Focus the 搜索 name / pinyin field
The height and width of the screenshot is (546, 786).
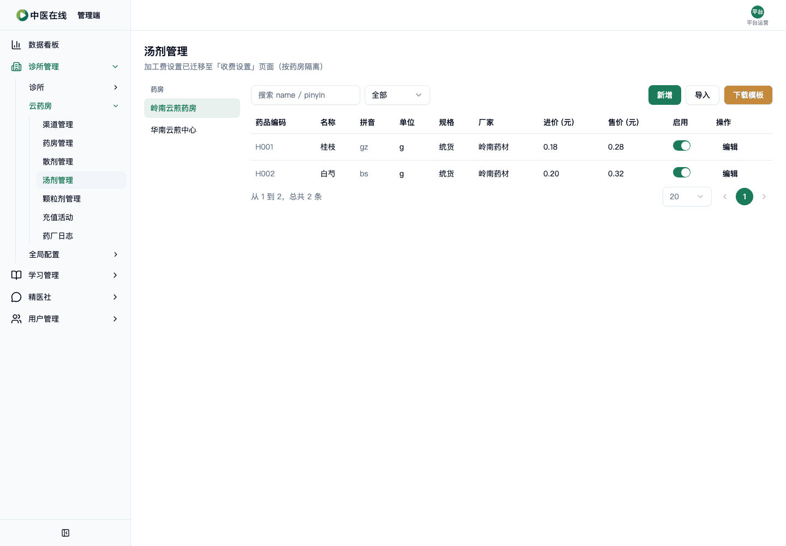pos(306,95)
